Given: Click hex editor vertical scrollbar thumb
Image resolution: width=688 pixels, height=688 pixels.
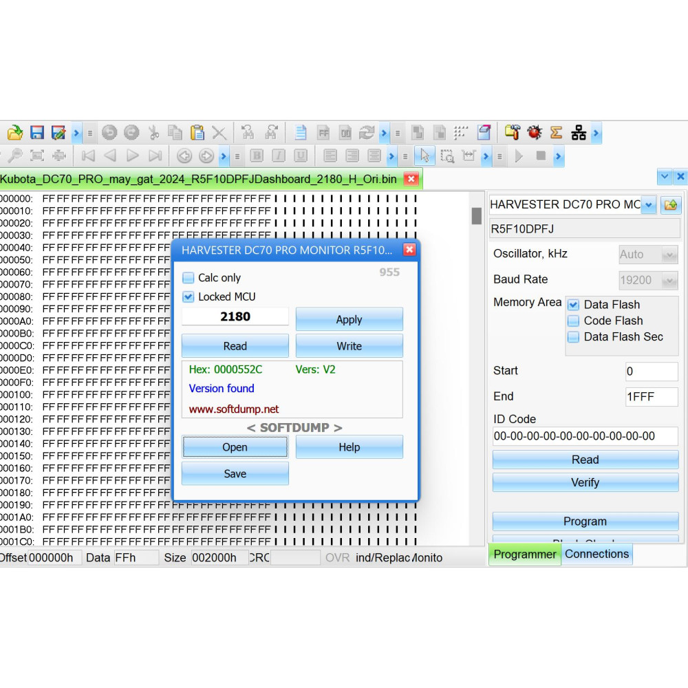Looking at the screenshot, I should (x=477, y=216).
